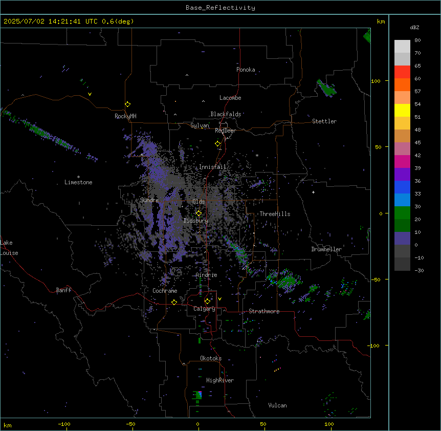Click the yellow diamond marker above RockyMH
The image size is (441, 431).
pyautogui.click(x=127, y=104)
